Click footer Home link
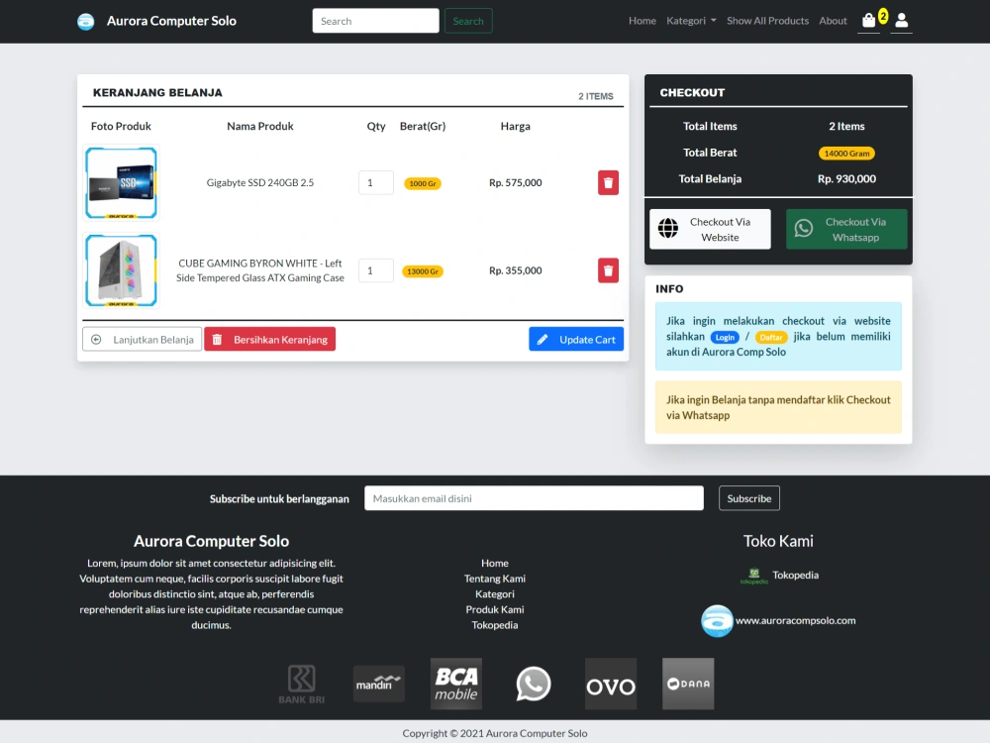990x743 pixels. tap(494, 563)
